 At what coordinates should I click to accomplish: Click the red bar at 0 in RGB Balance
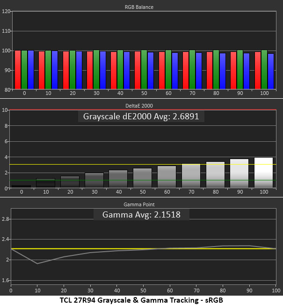[x=18, y=70]
